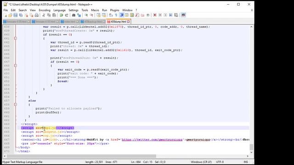Viewport: 294px width, 165px height.
Task: Click the ABC spell check icon
Action: (183, 15)
